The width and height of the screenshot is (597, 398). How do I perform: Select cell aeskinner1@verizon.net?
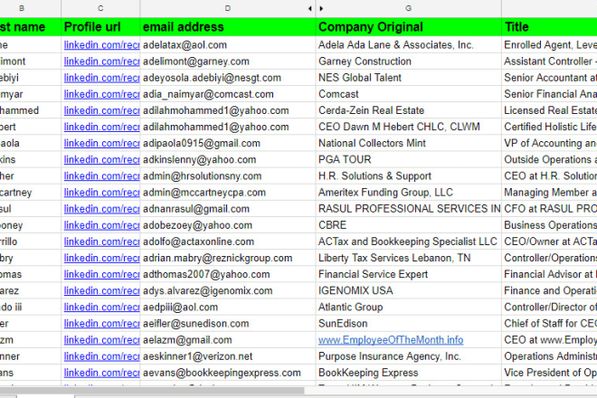pyautogui.click(x=228, y=356)
